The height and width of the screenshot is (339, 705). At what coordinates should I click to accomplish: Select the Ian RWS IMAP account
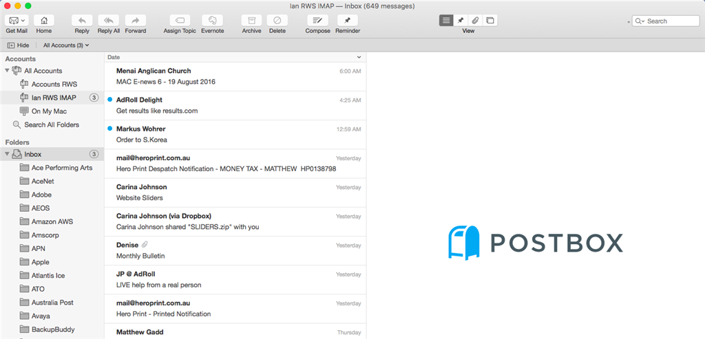tap(52, 98)
